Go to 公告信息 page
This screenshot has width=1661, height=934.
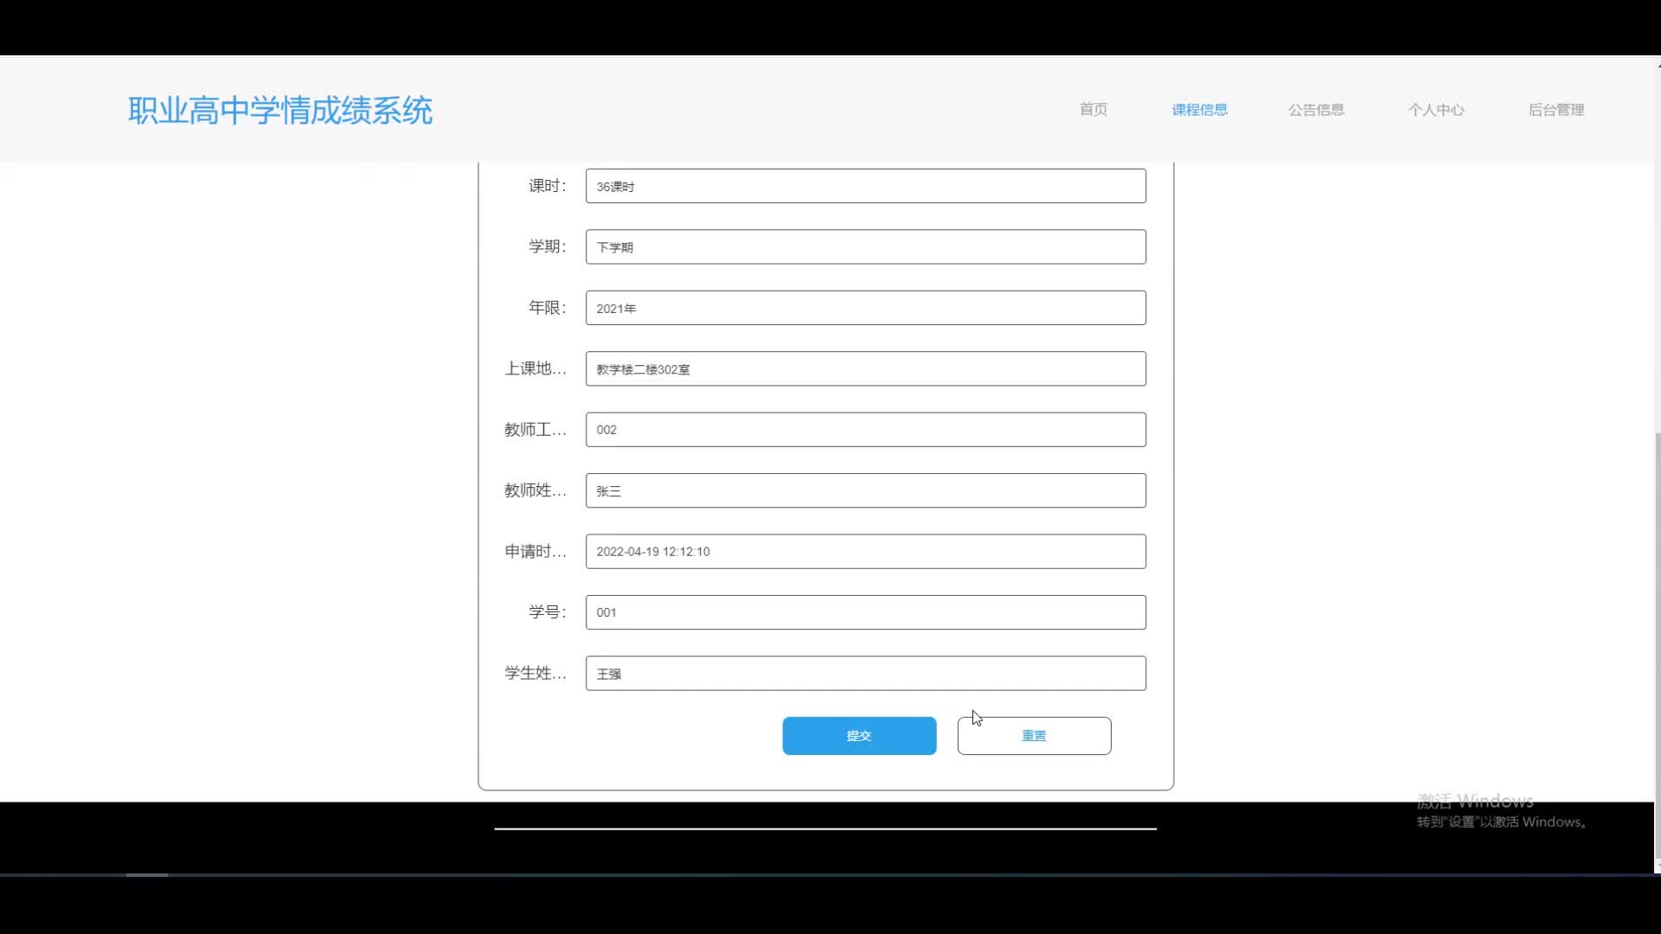point(1315,110)
